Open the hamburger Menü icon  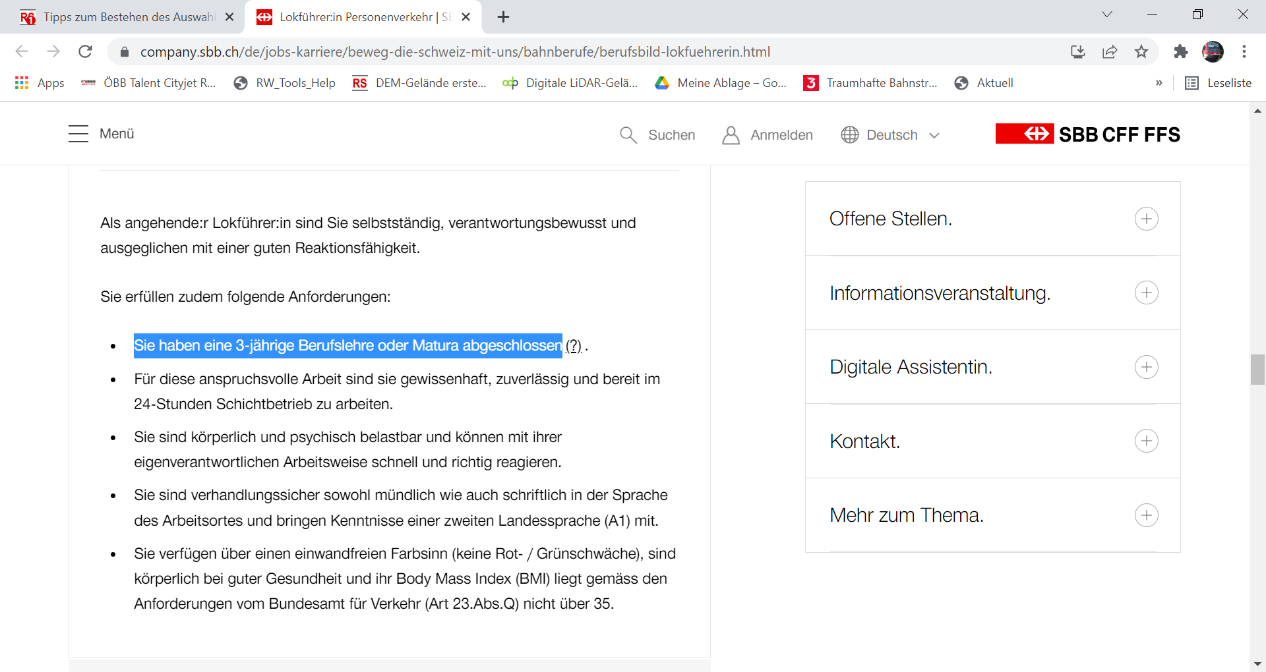click(78, 134)
